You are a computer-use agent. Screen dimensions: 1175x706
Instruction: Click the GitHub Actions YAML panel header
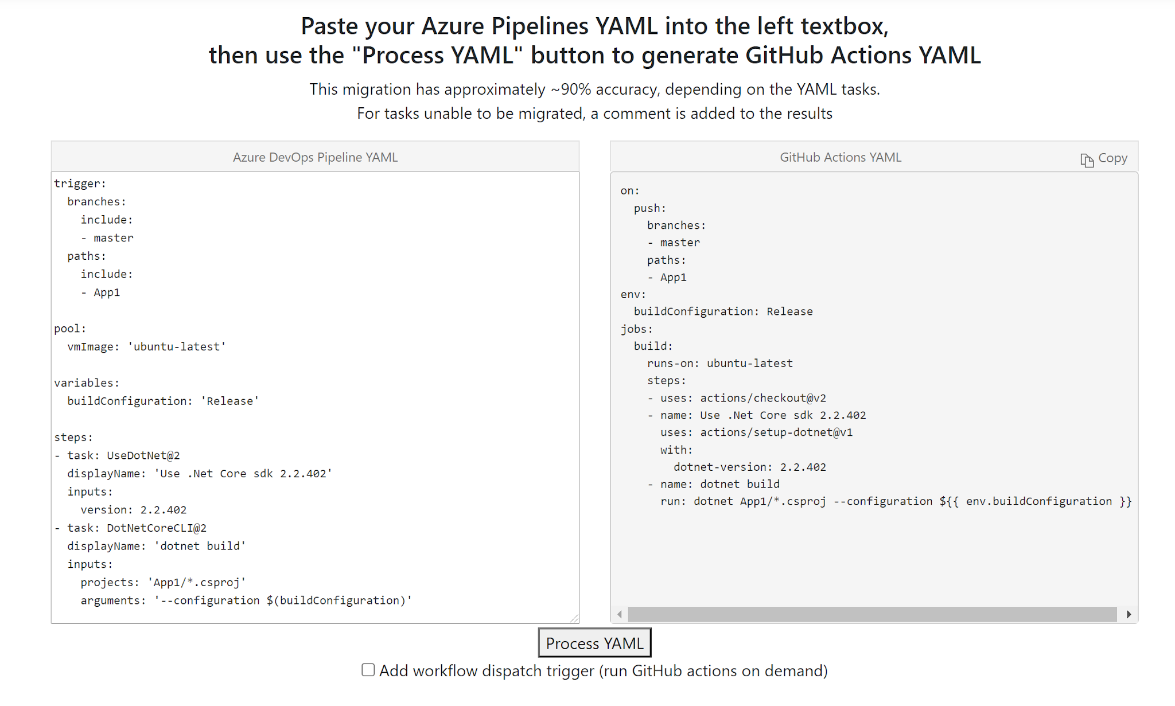pyautogui.click(x=840, y=157)
